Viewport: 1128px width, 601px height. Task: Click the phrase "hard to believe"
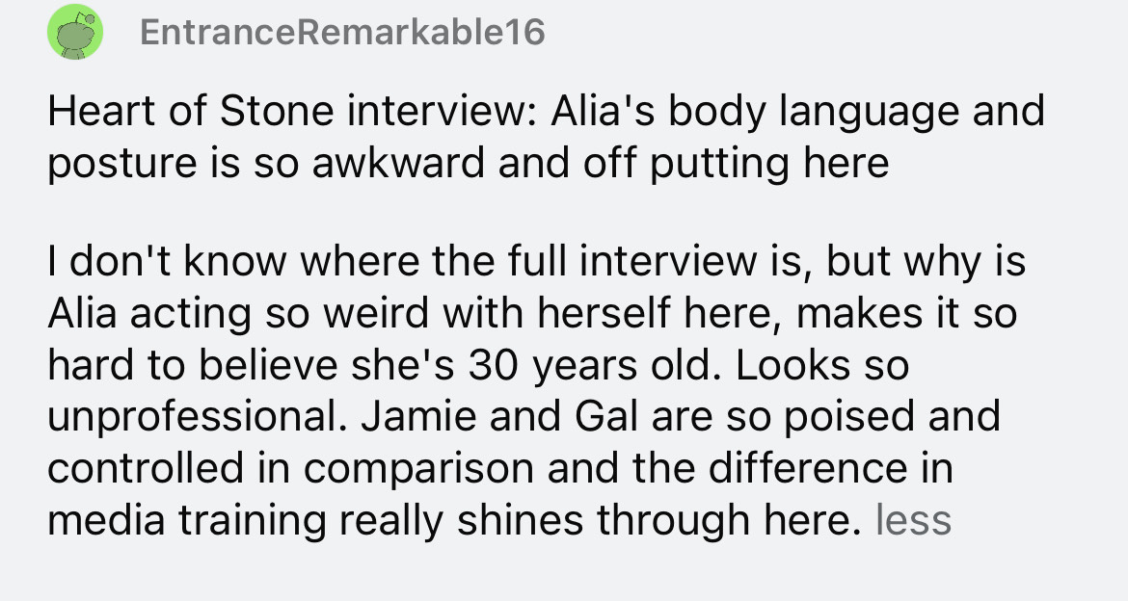click(175, 366)
